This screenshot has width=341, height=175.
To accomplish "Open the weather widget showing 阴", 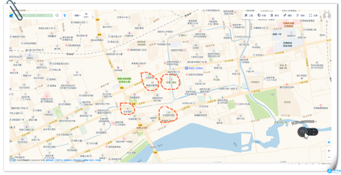I will point(86,15).
